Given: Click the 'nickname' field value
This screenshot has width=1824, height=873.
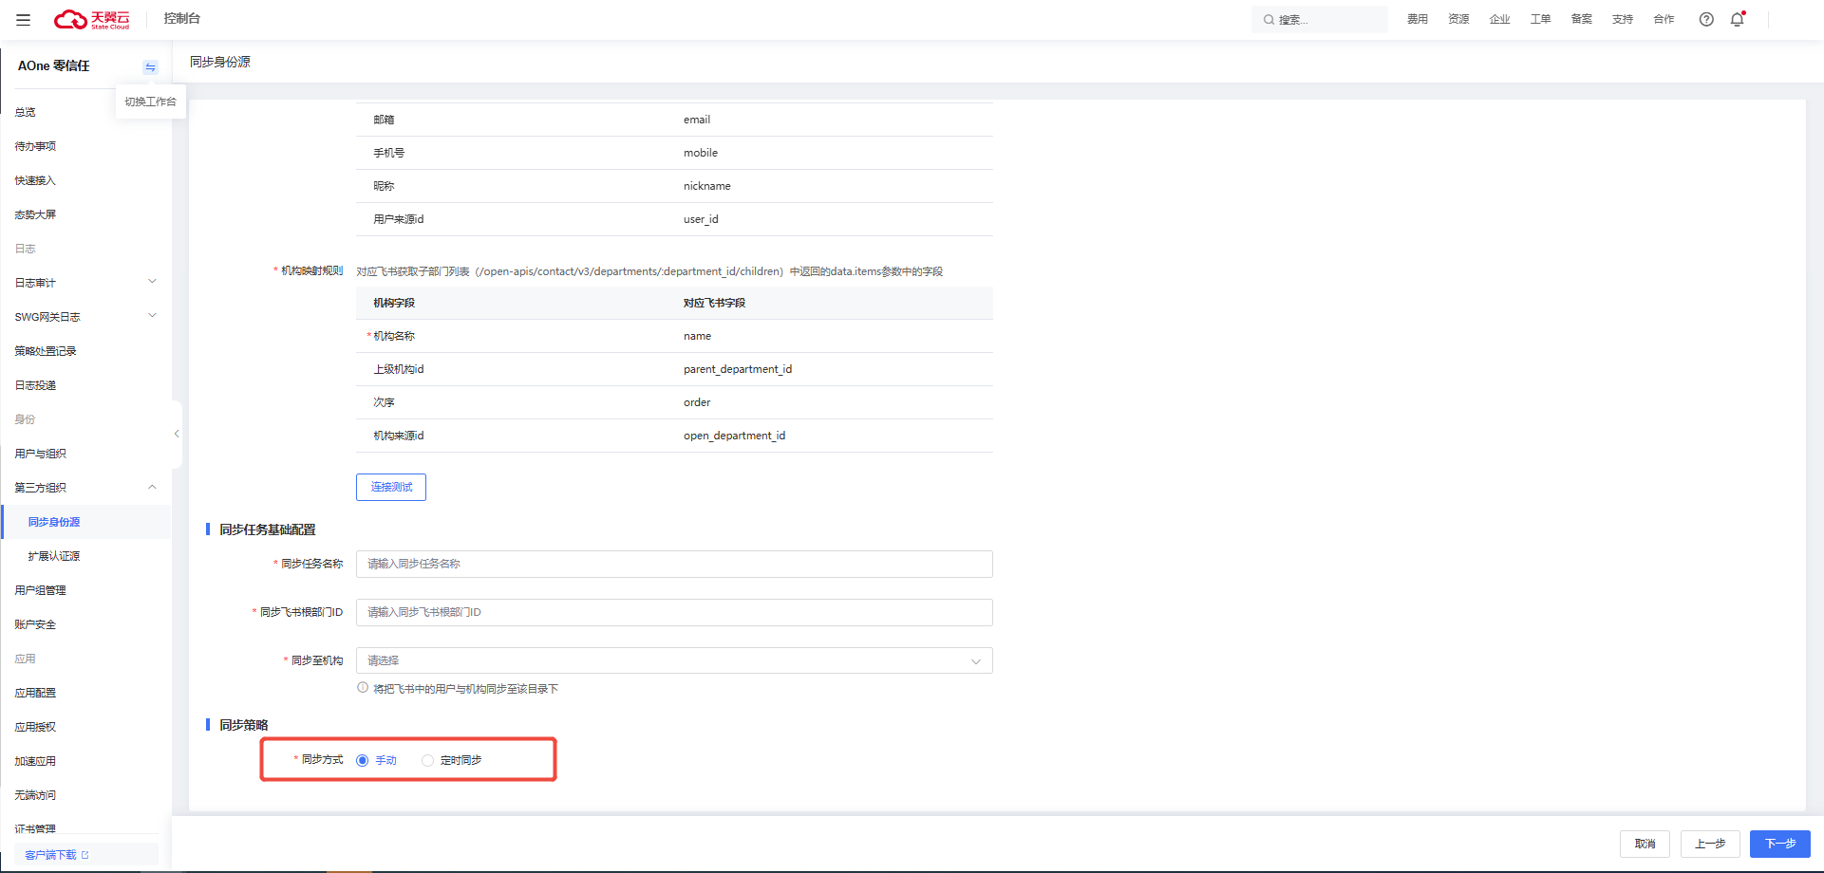Looking at the screenshot, I should (707, 186).
